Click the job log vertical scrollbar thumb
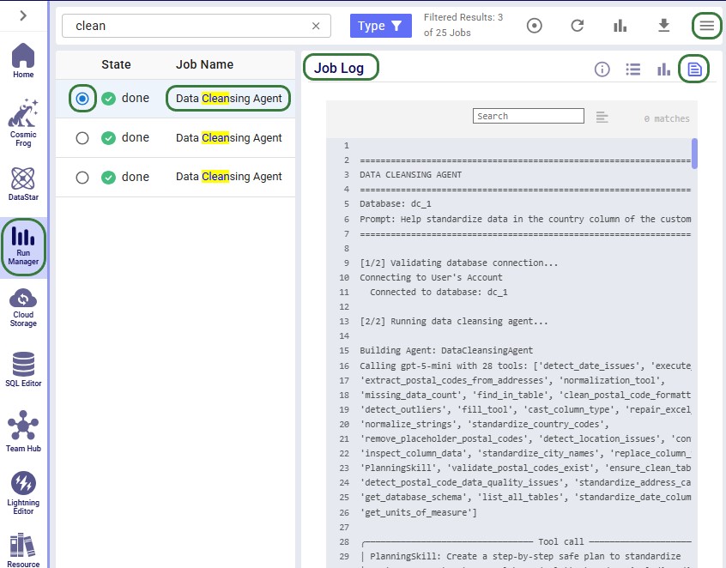 [694, 154]
